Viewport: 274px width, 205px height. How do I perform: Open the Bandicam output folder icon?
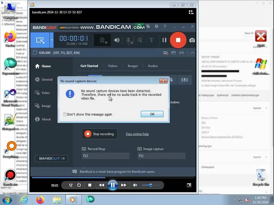148,26
